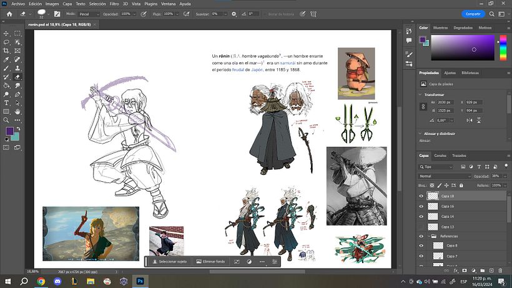Viewport: 512px width, 288px height.
Task: Hide the Referencias group
Action: [421, 236]
